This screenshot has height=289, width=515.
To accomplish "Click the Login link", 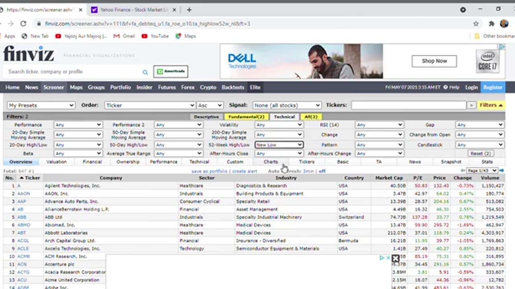I will coord(471,87).
